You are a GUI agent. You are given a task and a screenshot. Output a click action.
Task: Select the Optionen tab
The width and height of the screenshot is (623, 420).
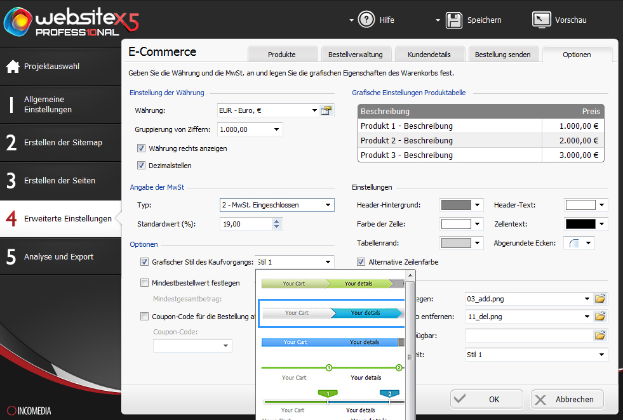[577, 55]
